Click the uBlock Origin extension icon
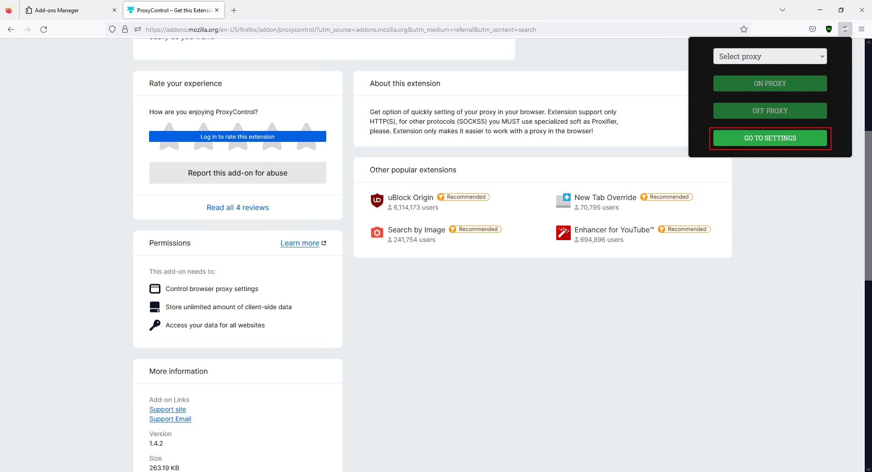The image size is (872, 472). pos(377,201)
